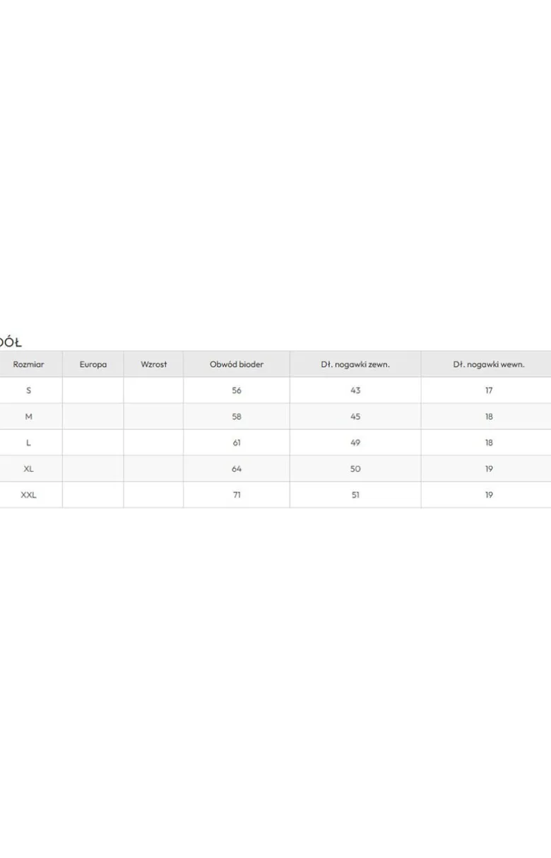Click outer leg length value 51
551x858 pixels.
tap(355, 495)
